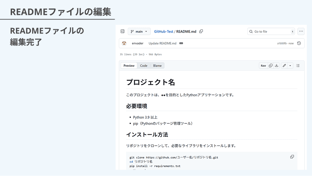
Task: Switch to the Code tab
Action: (144, 65)
